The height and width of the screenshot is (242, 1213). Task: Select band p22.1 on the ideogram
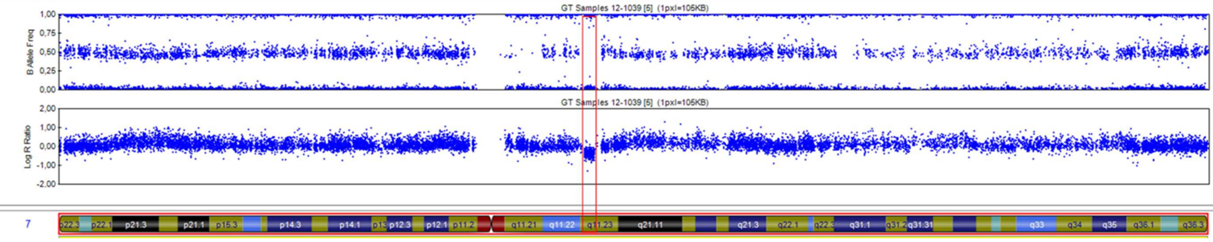tap(102, 224)
